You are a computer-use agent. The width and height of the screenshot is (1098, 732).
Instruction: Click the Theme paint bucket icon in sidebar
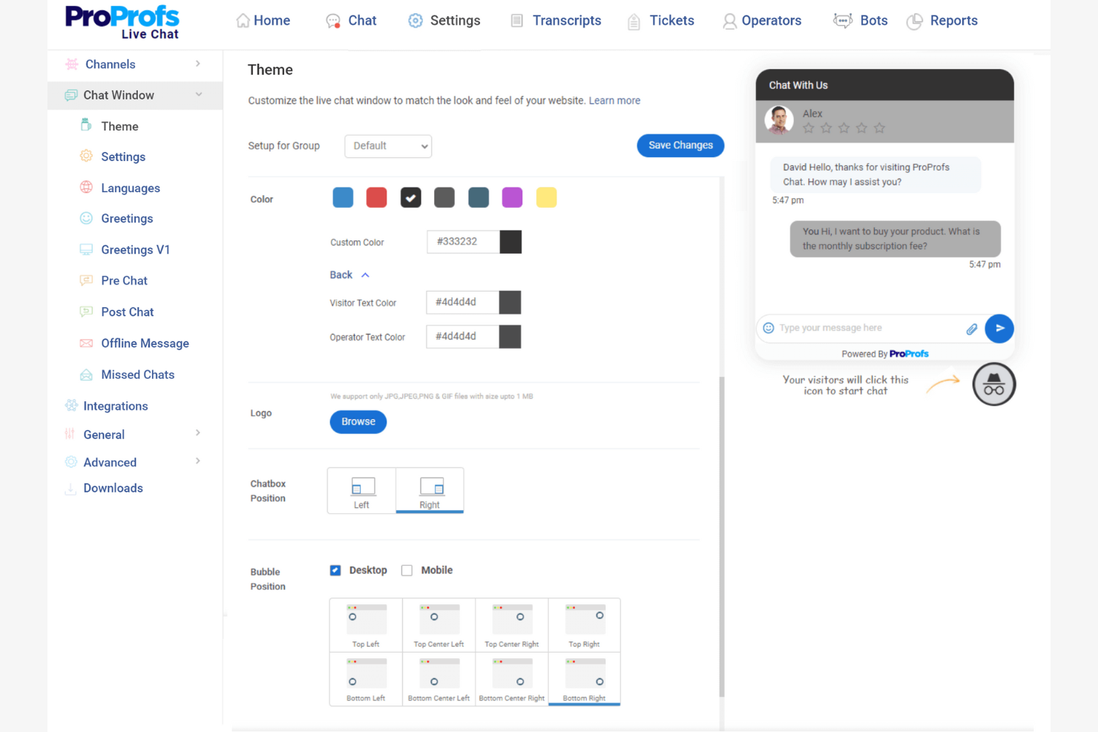point(86,125)
